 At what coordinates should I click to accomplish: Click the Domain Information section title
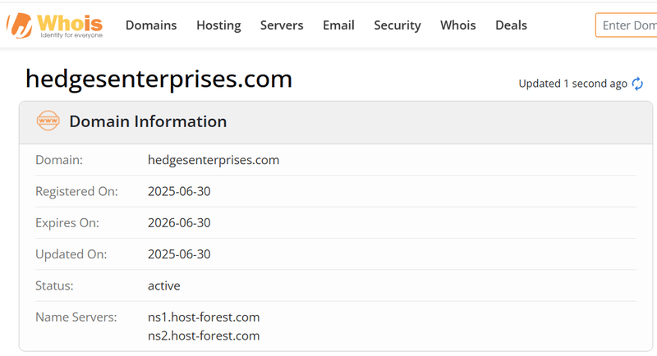tap(148, 121)
